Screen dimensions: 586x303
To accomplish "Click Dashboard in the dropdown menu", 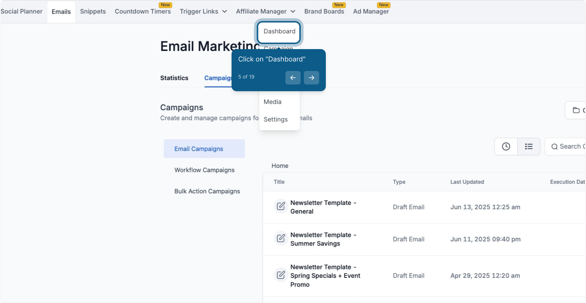I will [x=279, y=31].
